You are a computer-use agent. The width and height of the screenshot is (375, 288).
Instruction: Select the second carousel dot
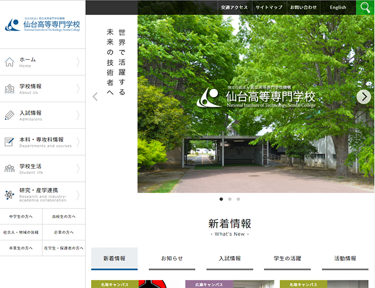pos(230,199)
